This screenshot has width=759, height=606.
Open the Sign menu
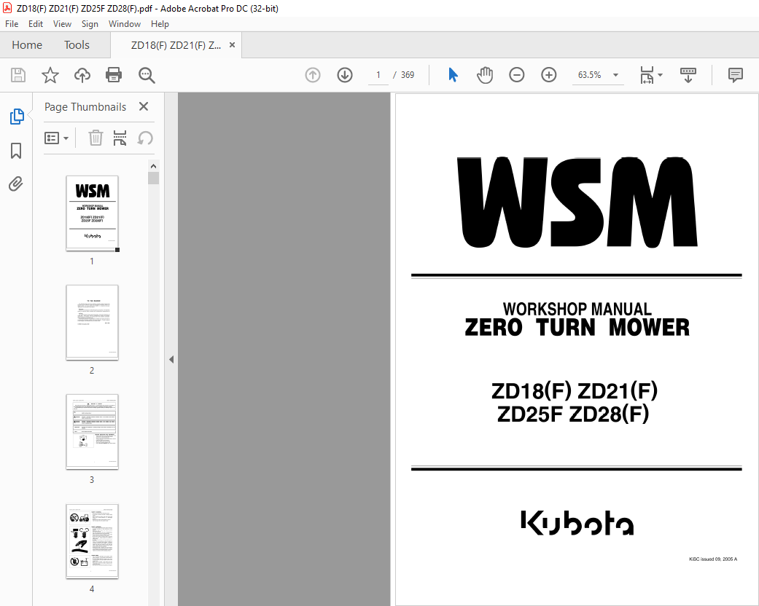tap(90, 24)
